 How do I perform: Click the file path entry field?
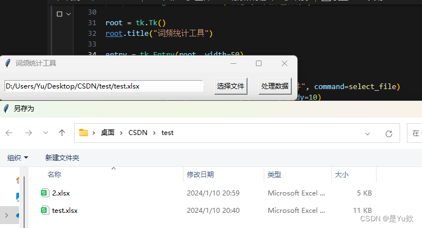pos(104,86)
